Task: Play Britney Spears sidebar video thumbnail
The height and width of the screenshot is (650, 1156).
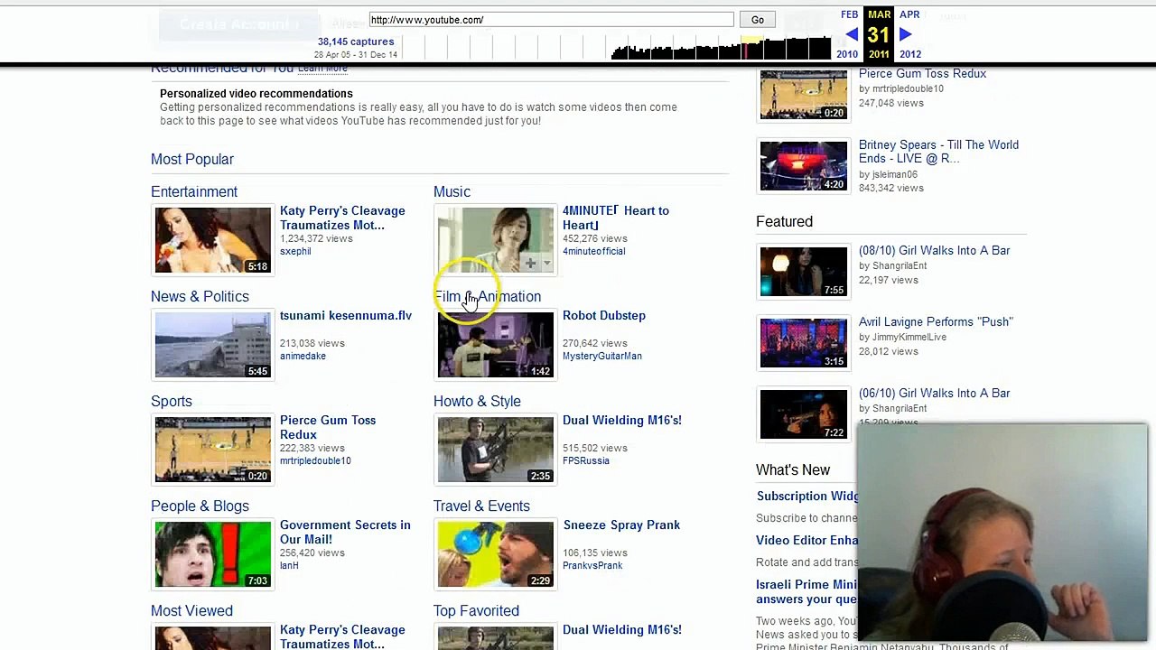Action: click(x=804, y=166)
